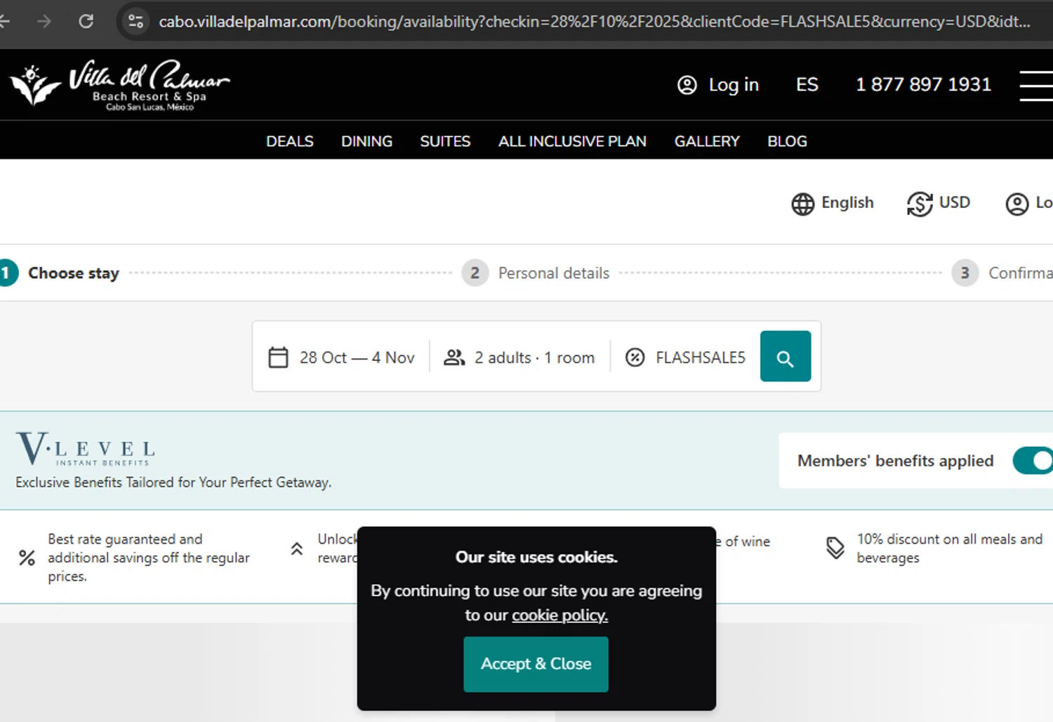This screenshot has height=722, width=1053.
Task: Select step 1 Choose stay
Action: (x=60, y=273)
